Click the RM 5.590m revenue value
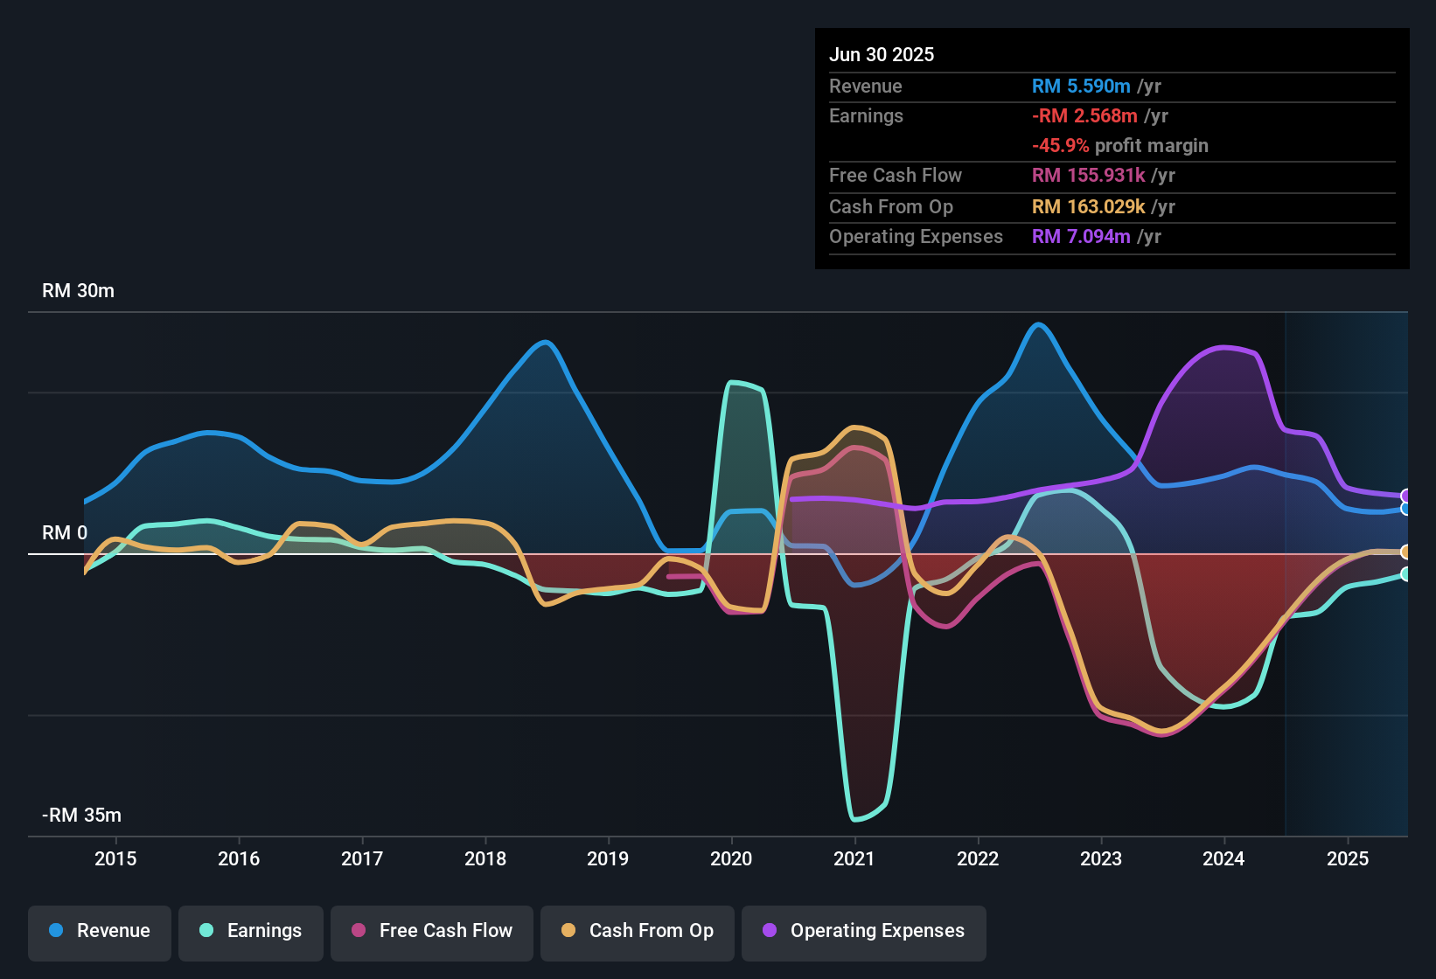 [1080, 86]
